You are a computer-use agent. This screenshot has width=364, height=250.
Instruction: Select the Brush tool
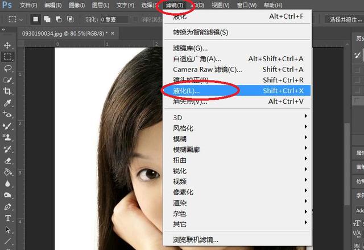(8, 126)
